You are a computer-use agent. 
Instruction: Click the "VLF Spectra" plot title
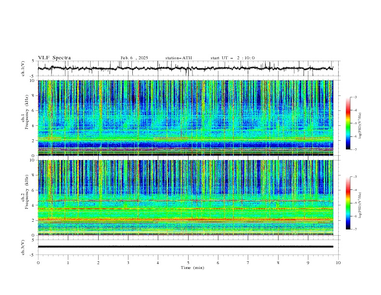pos(54,58)
